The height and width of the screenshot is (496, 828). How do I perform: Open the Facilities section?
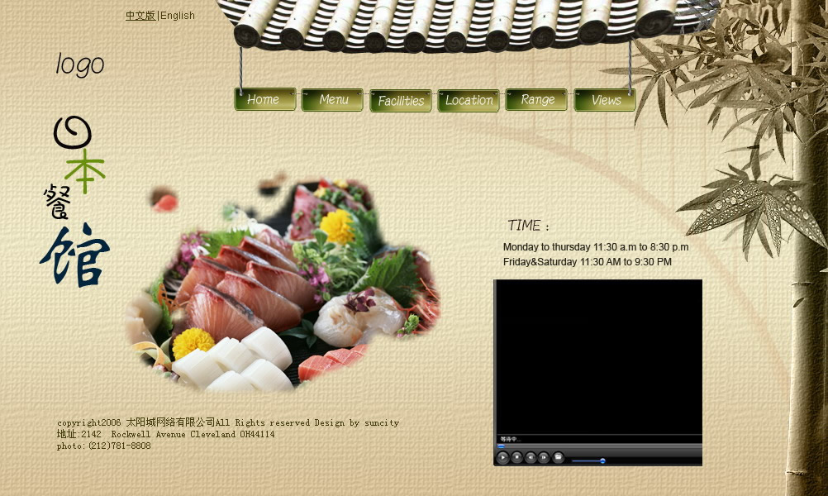[401, 100]
